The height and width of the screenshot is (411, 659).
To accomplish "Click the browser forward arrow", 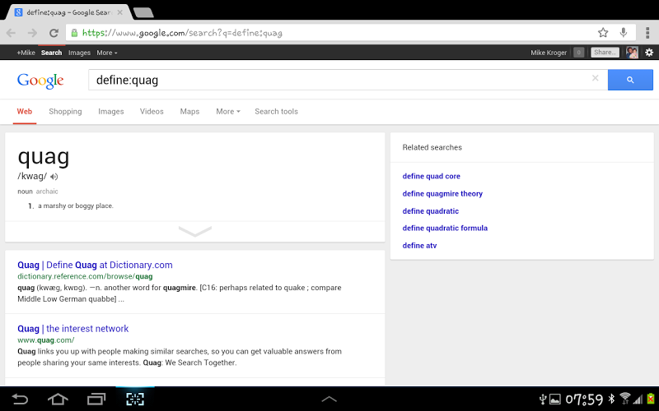I will (x=32, y=33).
